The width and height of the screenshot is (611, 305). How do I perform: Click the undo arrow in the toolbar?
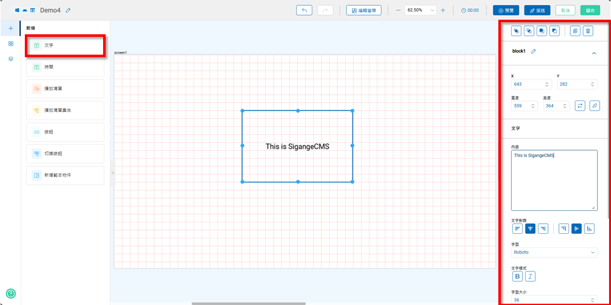click(x=305, y=10)
